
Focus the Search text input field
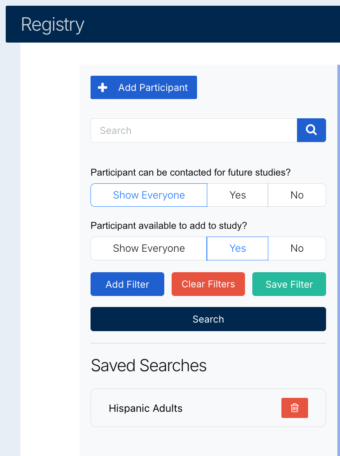pyautogui.click(x=193, y=131)
